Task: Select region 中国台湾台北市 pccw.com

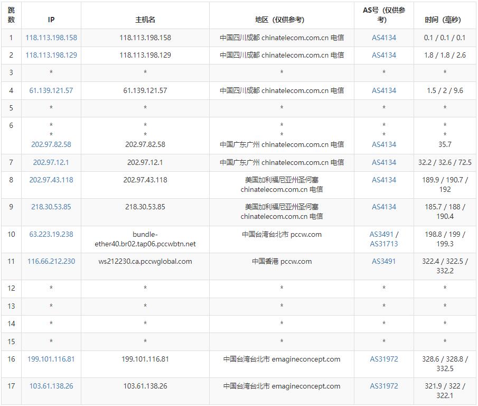Action: coord(282,234)
